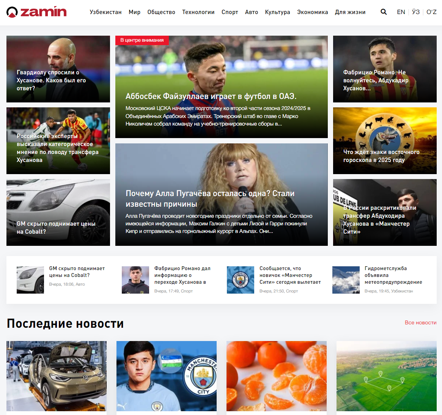The image size is (442, 415).
Task: Open the search magnifier icon
Action: pos(383,12)
